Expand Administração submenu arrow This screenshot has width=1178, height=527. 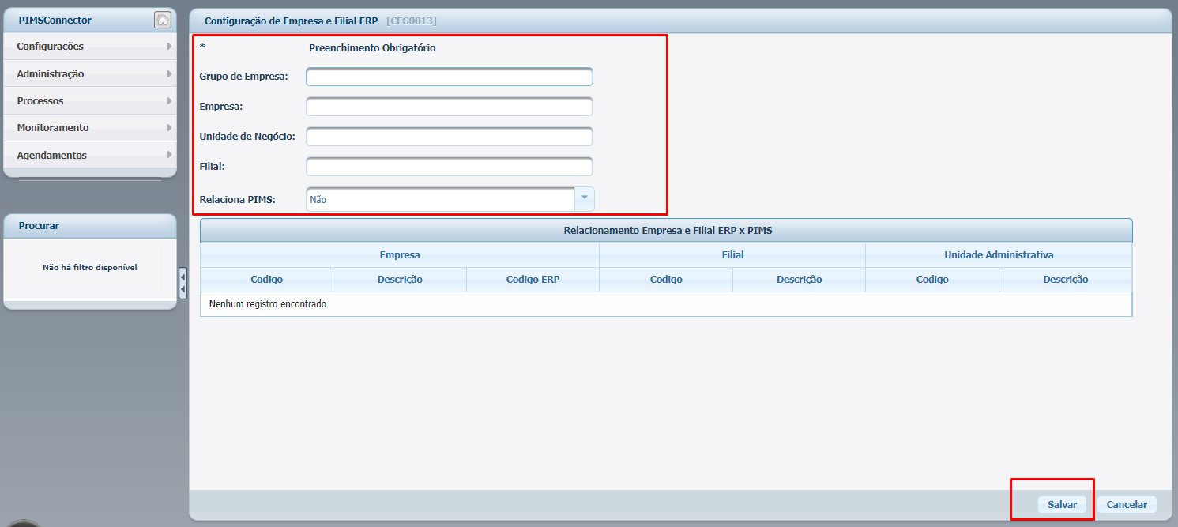click(x=169, y=73)
